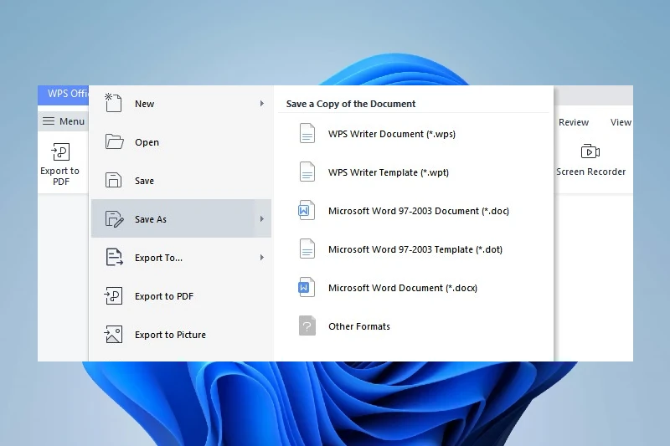Select Export to PDF menu entry
This screenshot has width=670, height=446.
(x=181, y=295)
